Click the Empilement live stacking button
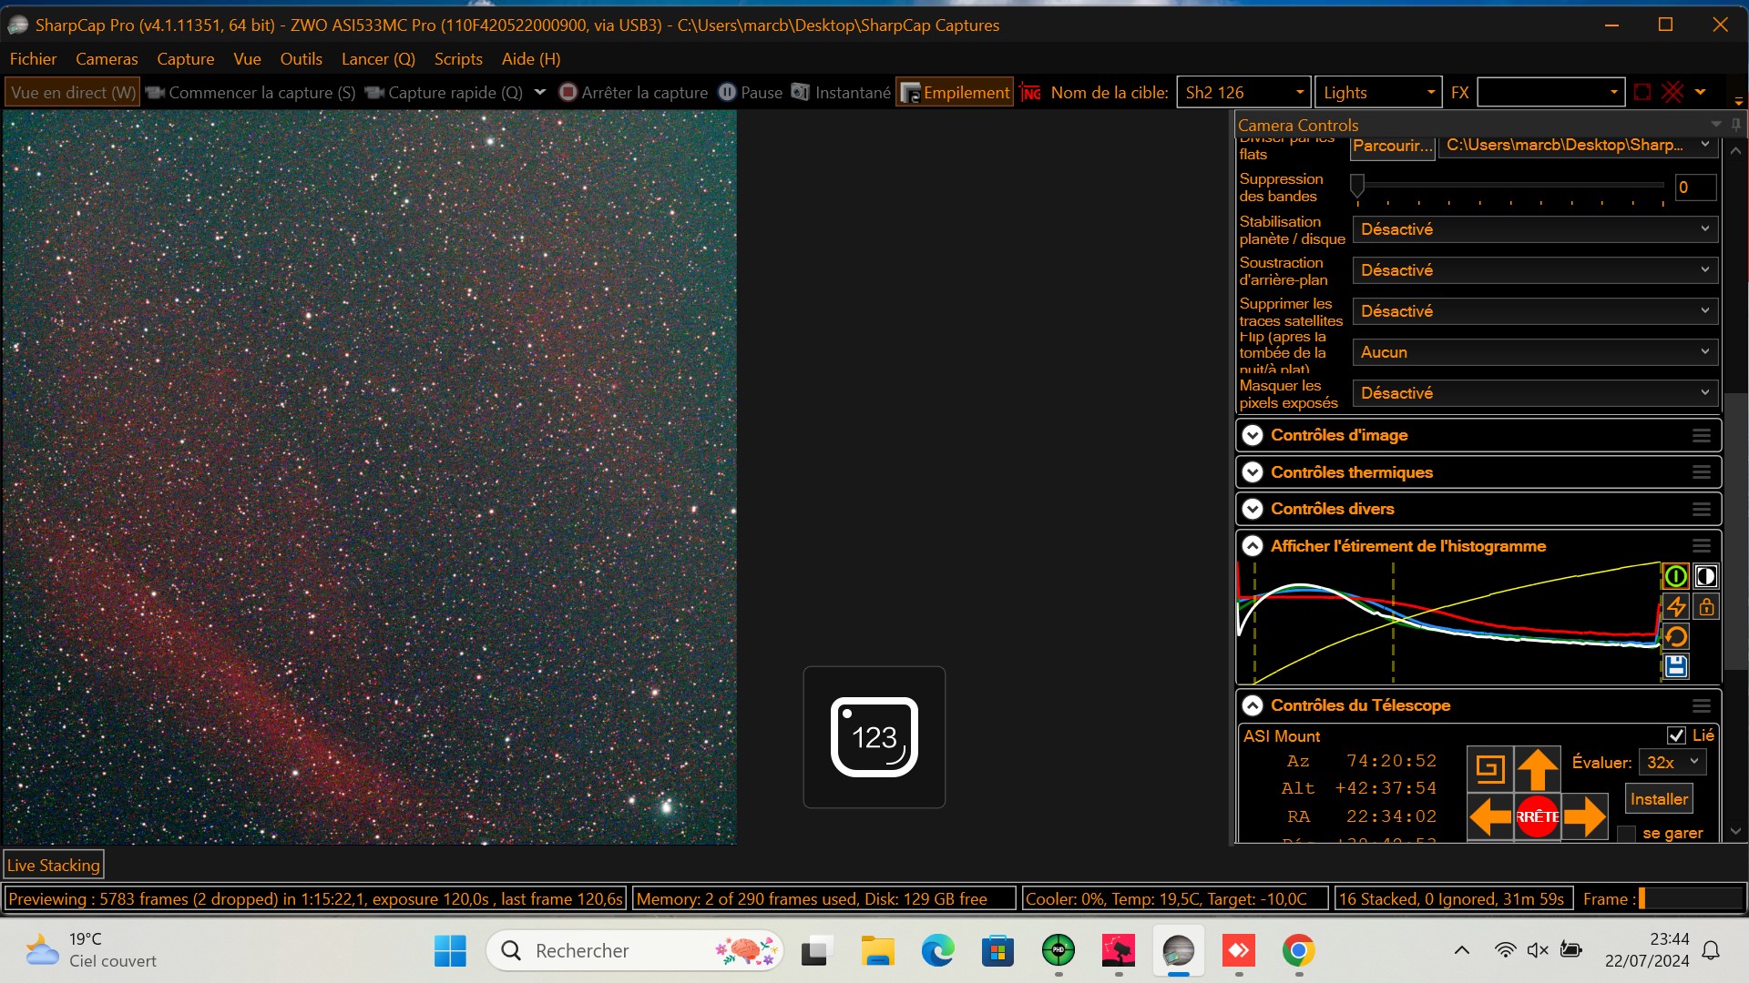This screenshot has width=1749, height=983. tap(955, 93)
